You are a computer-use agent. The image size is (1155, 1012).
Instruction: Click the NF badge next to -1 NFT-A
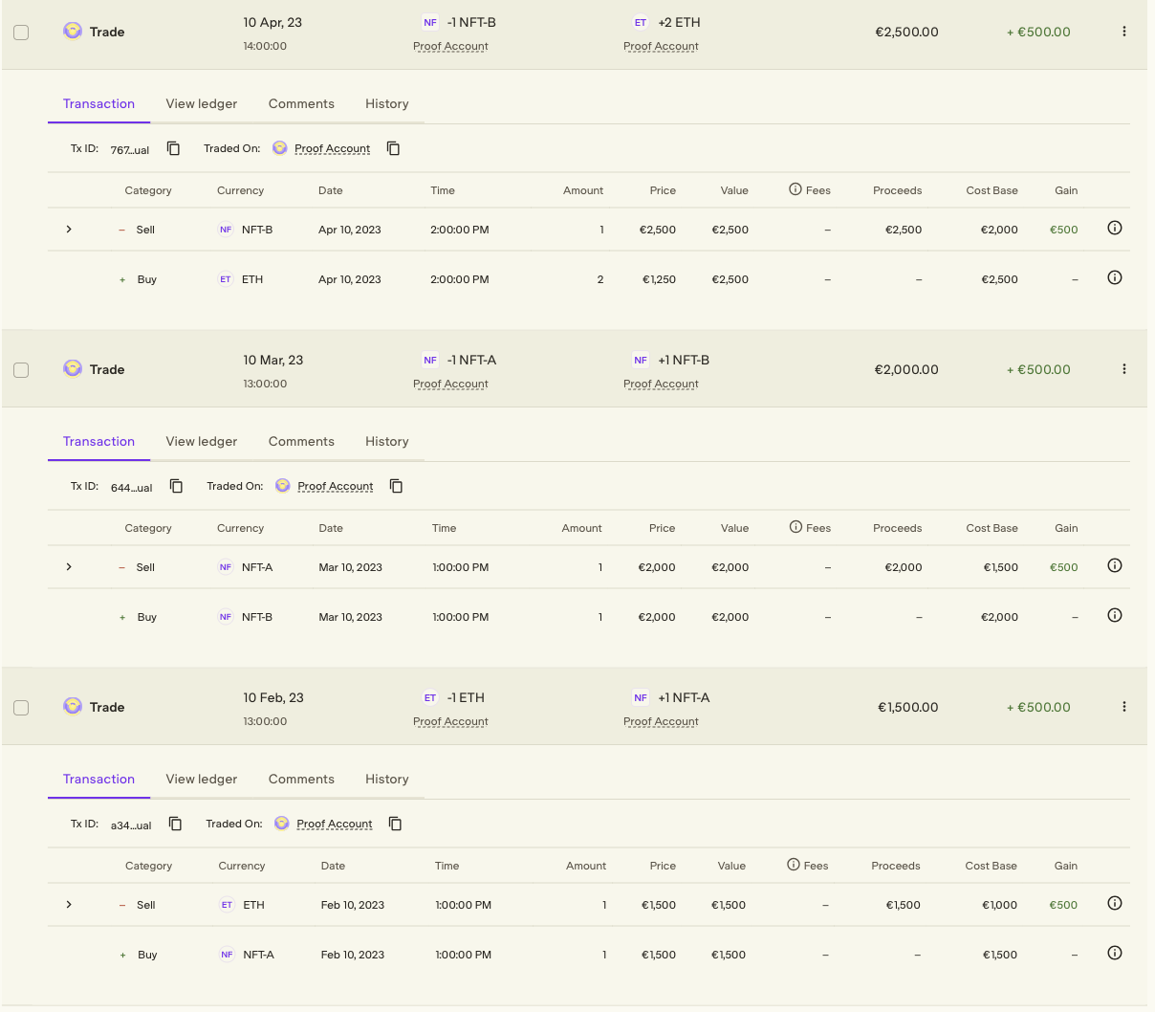pyautogui.click(x=430, y=360)
